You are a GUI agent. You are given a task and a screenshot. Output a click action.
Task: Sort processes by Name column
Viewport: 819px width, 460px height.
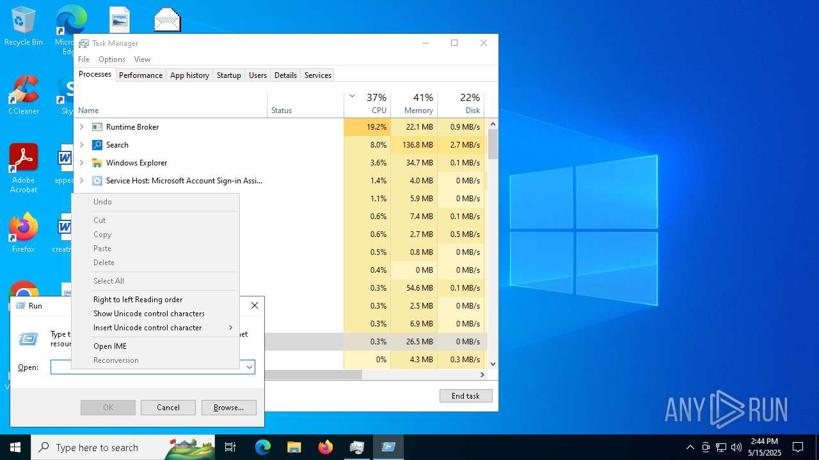click(x=171, y=104)
